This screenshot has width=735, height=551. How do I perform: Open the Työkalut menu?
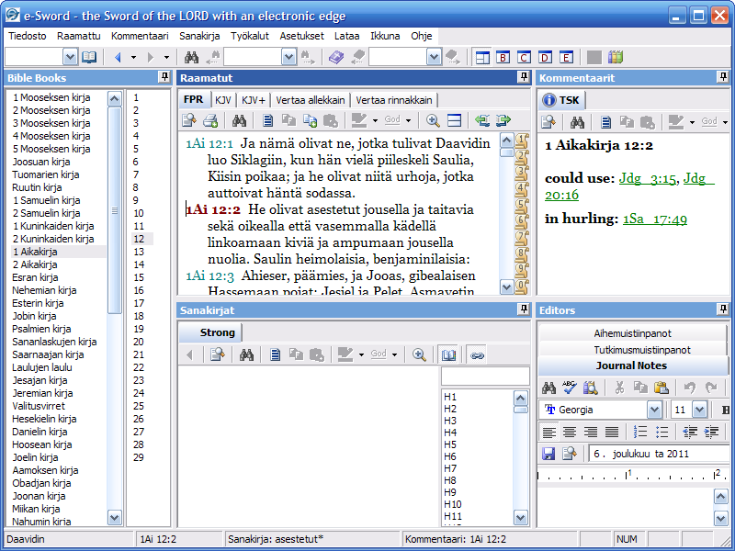point(250,36)
